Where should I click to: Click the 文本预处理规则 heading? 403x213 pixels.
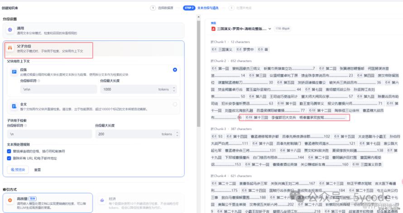coord(18,144)
